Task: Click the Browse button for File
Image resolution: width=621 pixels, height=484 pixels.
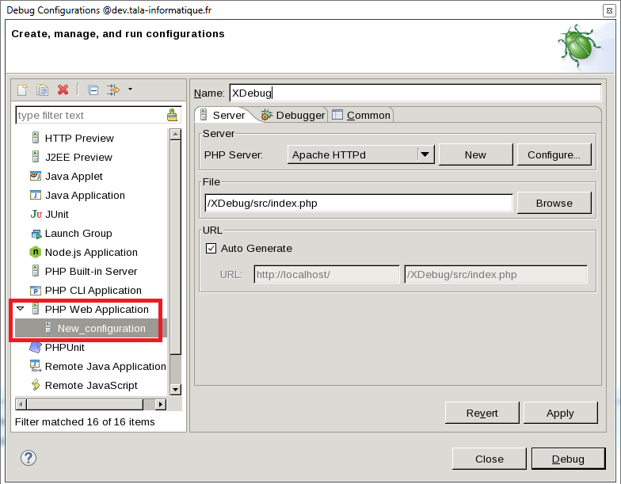Action: 554,203
